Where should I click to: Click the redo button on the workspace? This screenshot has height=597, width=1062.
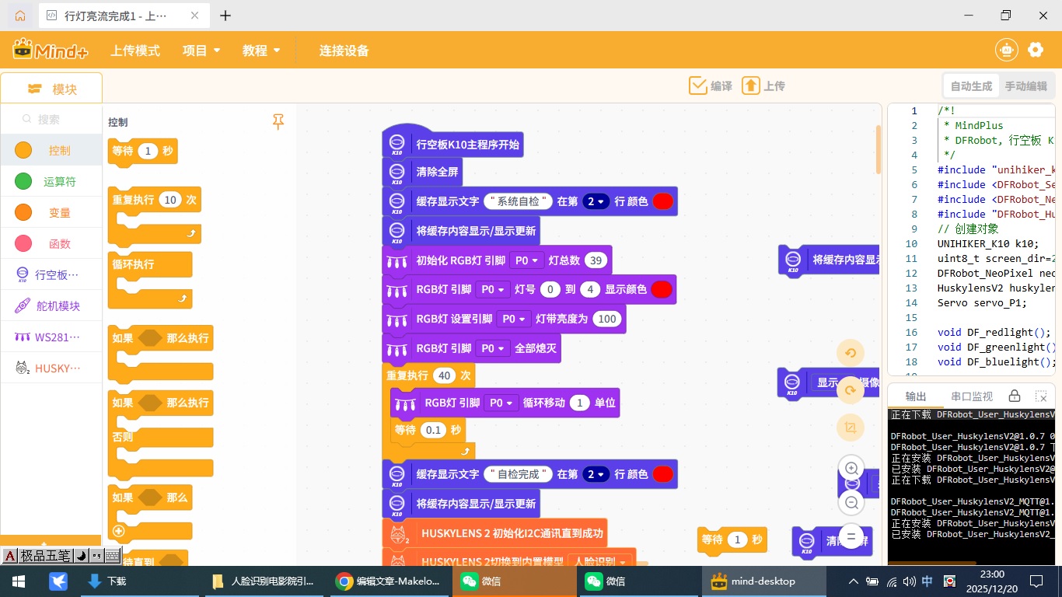(x=851, y=390)
